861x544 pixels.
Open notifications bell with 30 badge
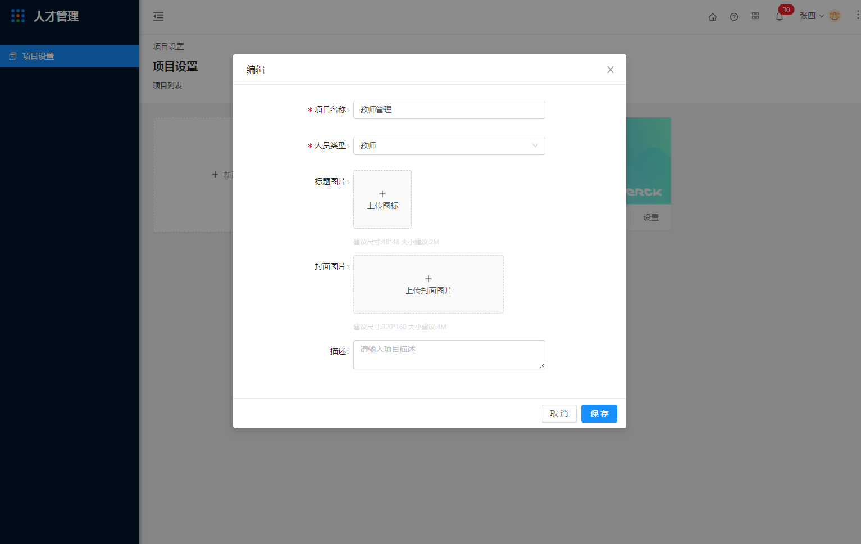click(780, 16)
